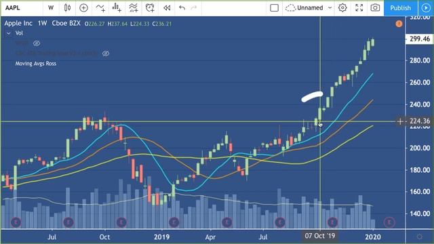Click the Apple Inc chart title
This screenshot has width=434, height=244.
click(x=18, y=23)
